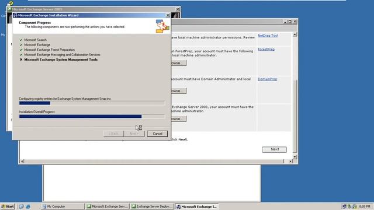
Task: Click Cancel in the Installation Wizard
Action: [157, 134]
